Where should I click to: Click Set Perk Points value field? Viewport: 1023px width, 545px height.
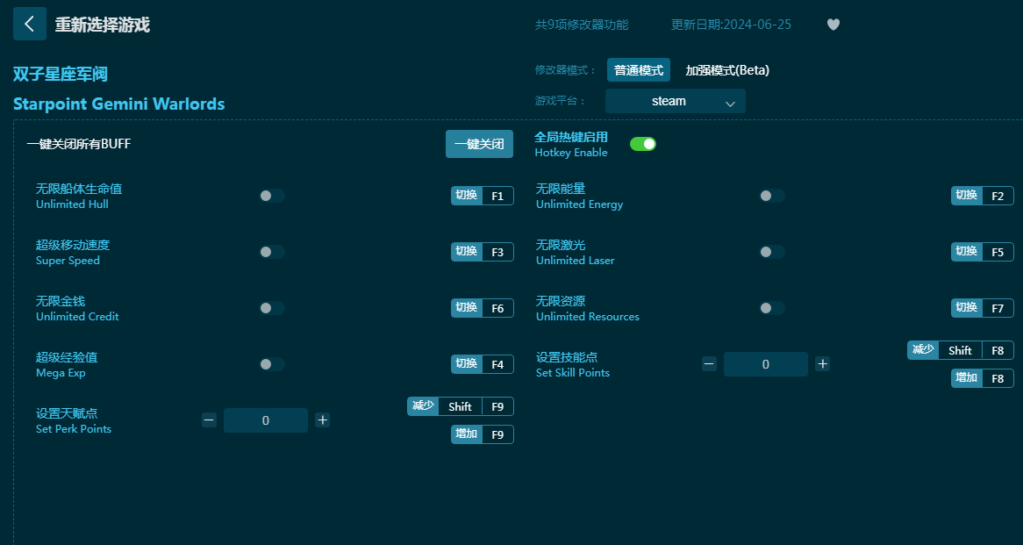point(266,420)
